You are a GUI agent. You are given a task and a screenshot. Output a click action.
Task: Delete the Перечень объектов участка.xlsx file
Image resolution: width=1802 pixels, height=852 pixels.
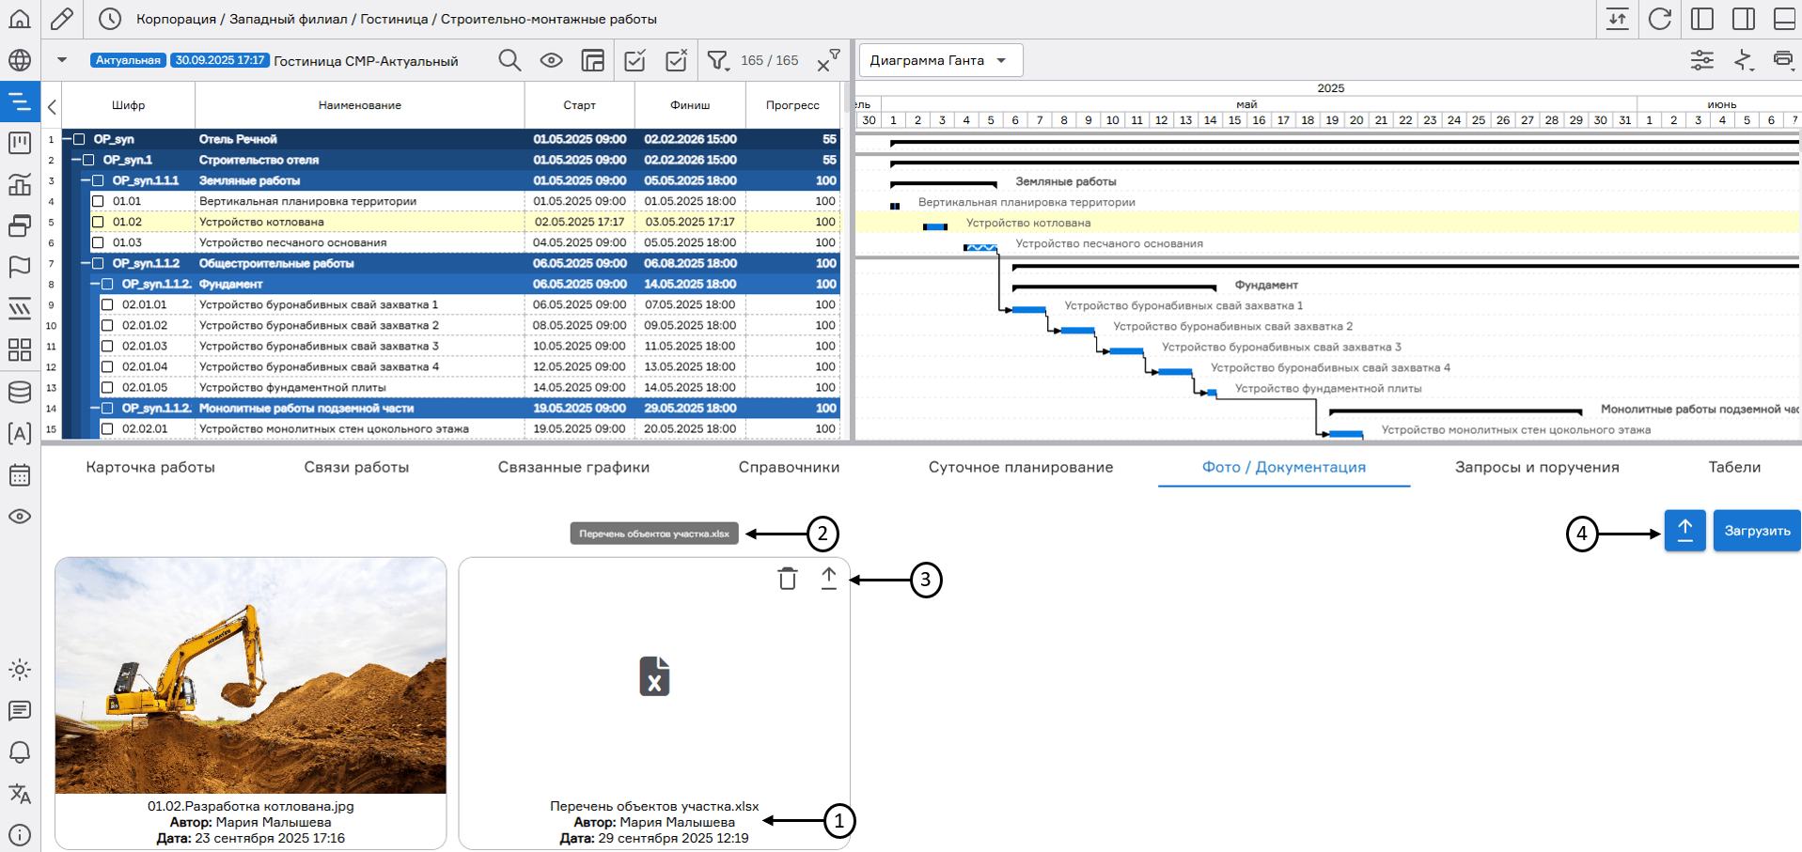pos(788,579)
